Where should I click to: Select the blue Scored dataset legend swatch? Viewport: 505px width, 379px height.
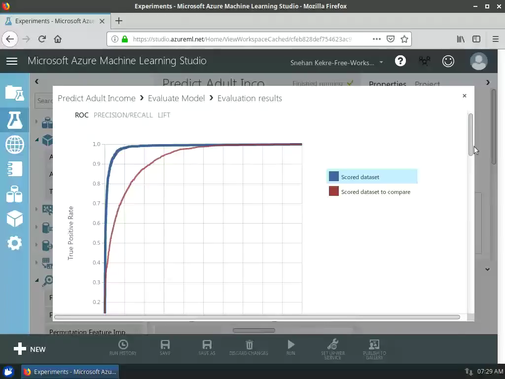[334, 176]
